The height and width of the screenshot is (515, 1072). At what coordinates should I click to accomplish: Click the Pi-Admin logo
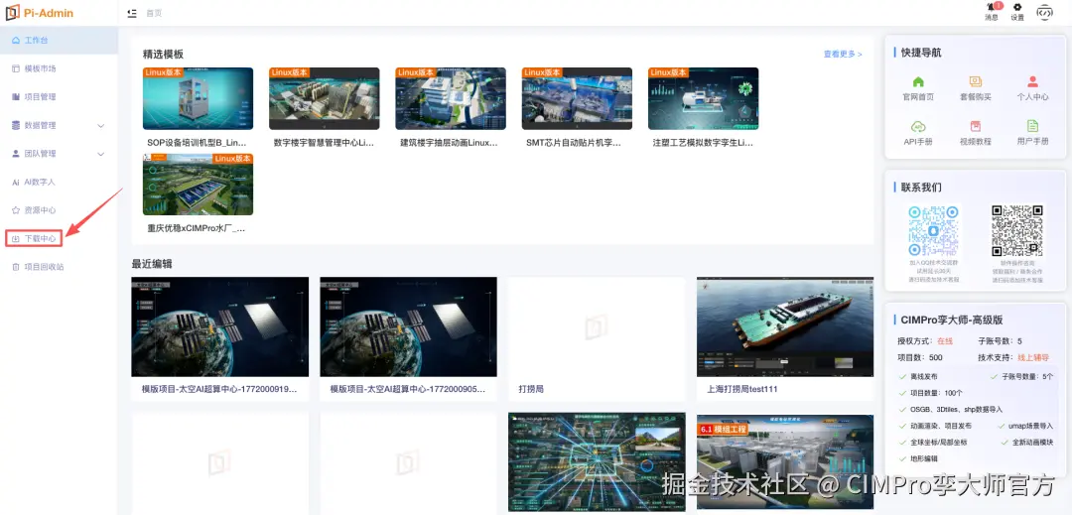pyautogui.click(x=40, y=13)
